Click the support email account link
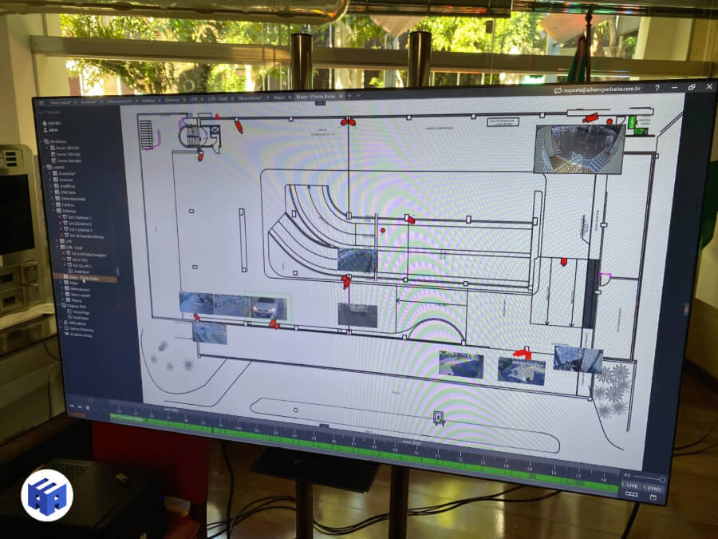718x539 pixels. tap(602, 89)
